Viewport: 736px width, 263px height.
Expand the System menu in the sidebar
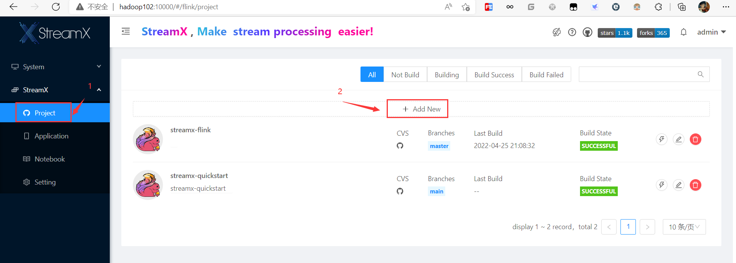pos(55,67)
